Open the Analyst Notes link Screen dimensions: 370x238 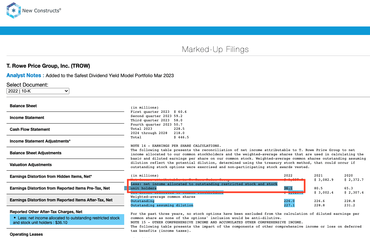(x=24, y=75)
